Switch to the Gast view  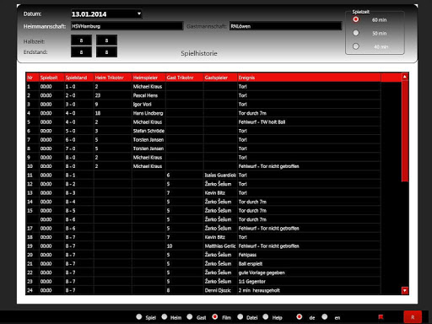190,316
